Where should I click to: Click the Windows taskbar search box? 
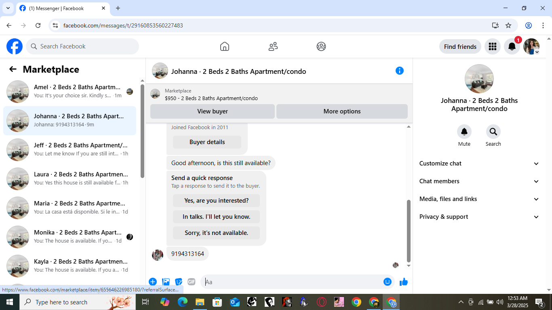pyautogui.click(x=77, y=302)
